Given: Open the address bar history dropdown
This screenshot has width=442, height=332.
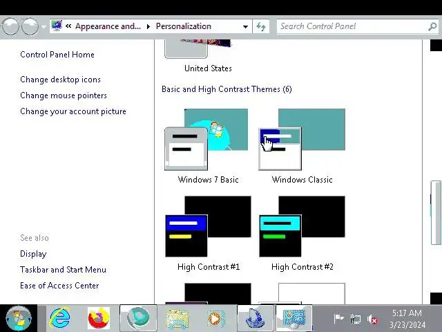Looking at the screenshot, I should pyautogui.click(x=245, y=26).
